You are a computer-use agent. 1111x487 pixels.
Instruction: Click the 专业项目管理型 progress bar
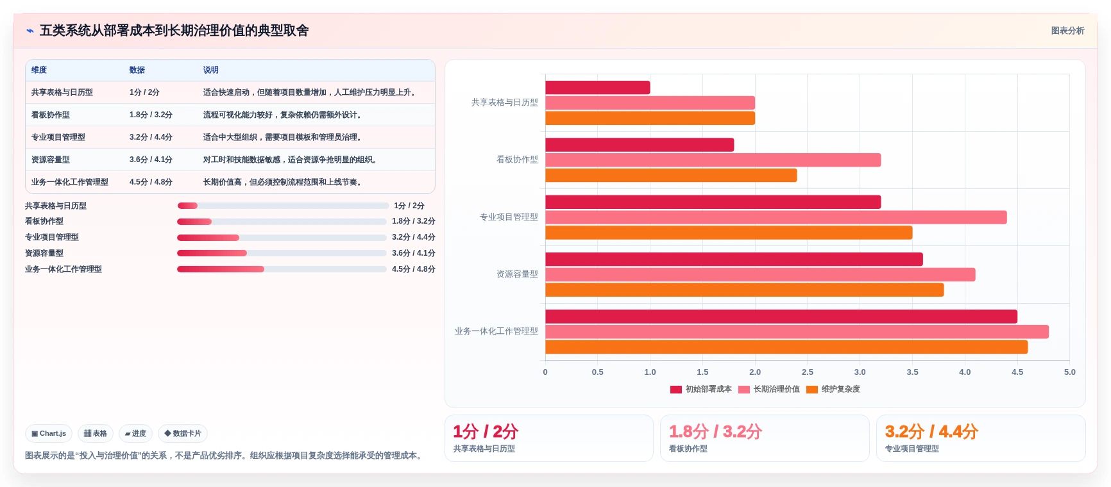coord(282,238)
